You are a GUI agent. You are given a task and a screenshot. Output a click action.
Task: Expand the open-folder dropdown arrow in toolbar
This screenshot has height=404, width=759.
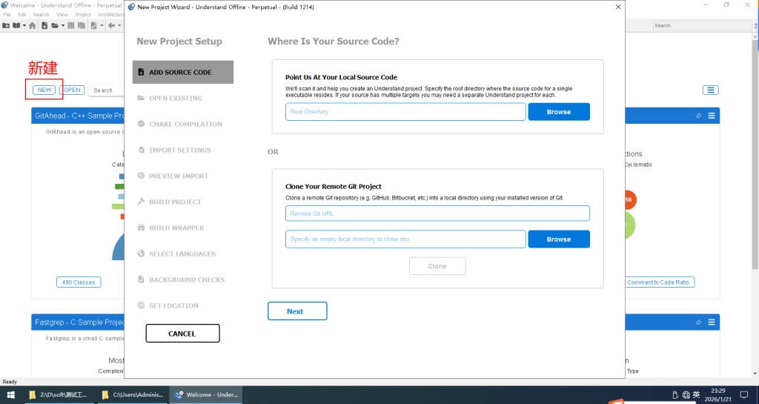coord(64,25)
